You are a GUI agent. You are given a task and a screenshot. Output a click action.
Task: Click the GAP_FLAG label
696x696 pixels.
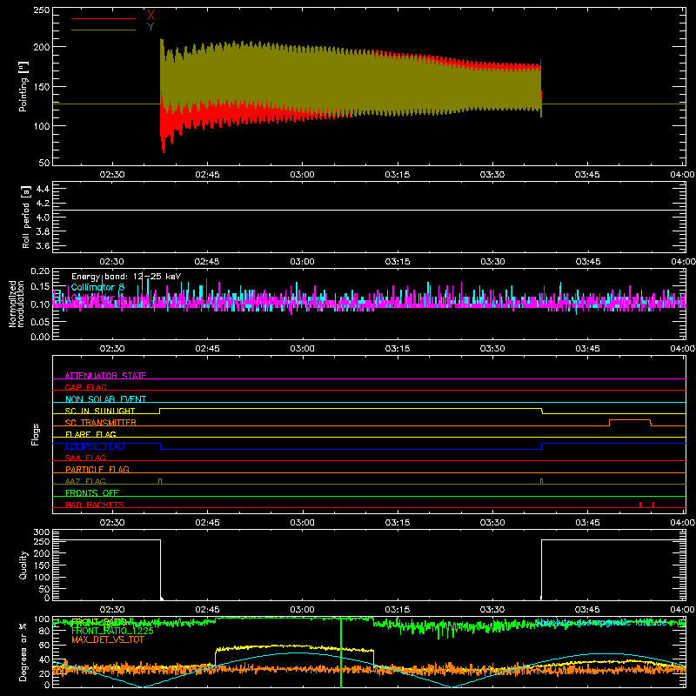pos(85,387)
